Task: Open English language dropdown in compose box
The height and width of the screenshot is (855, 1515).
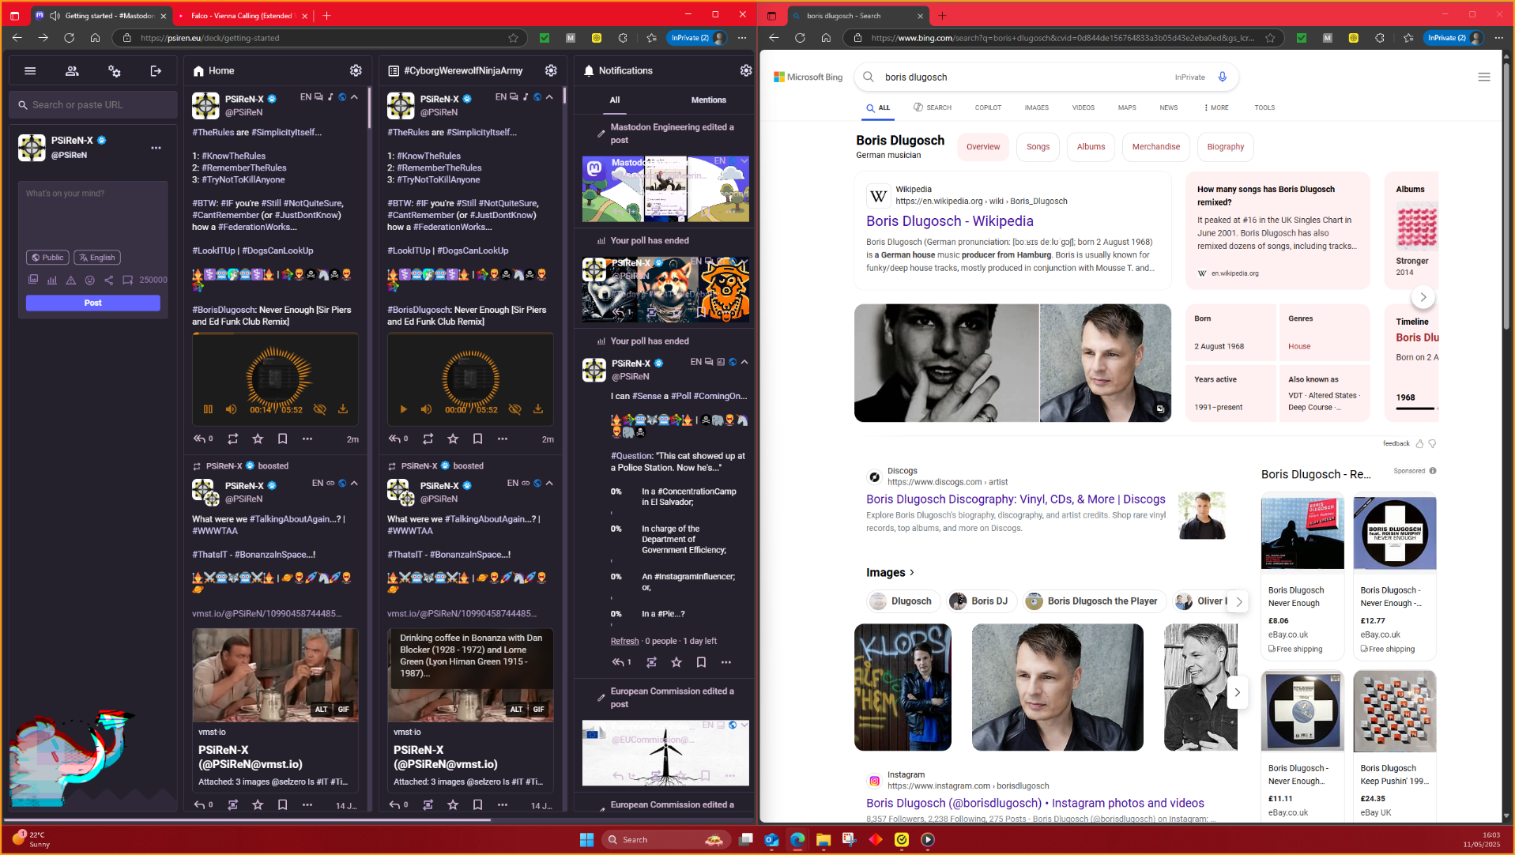Action: [x=97, y=258]
